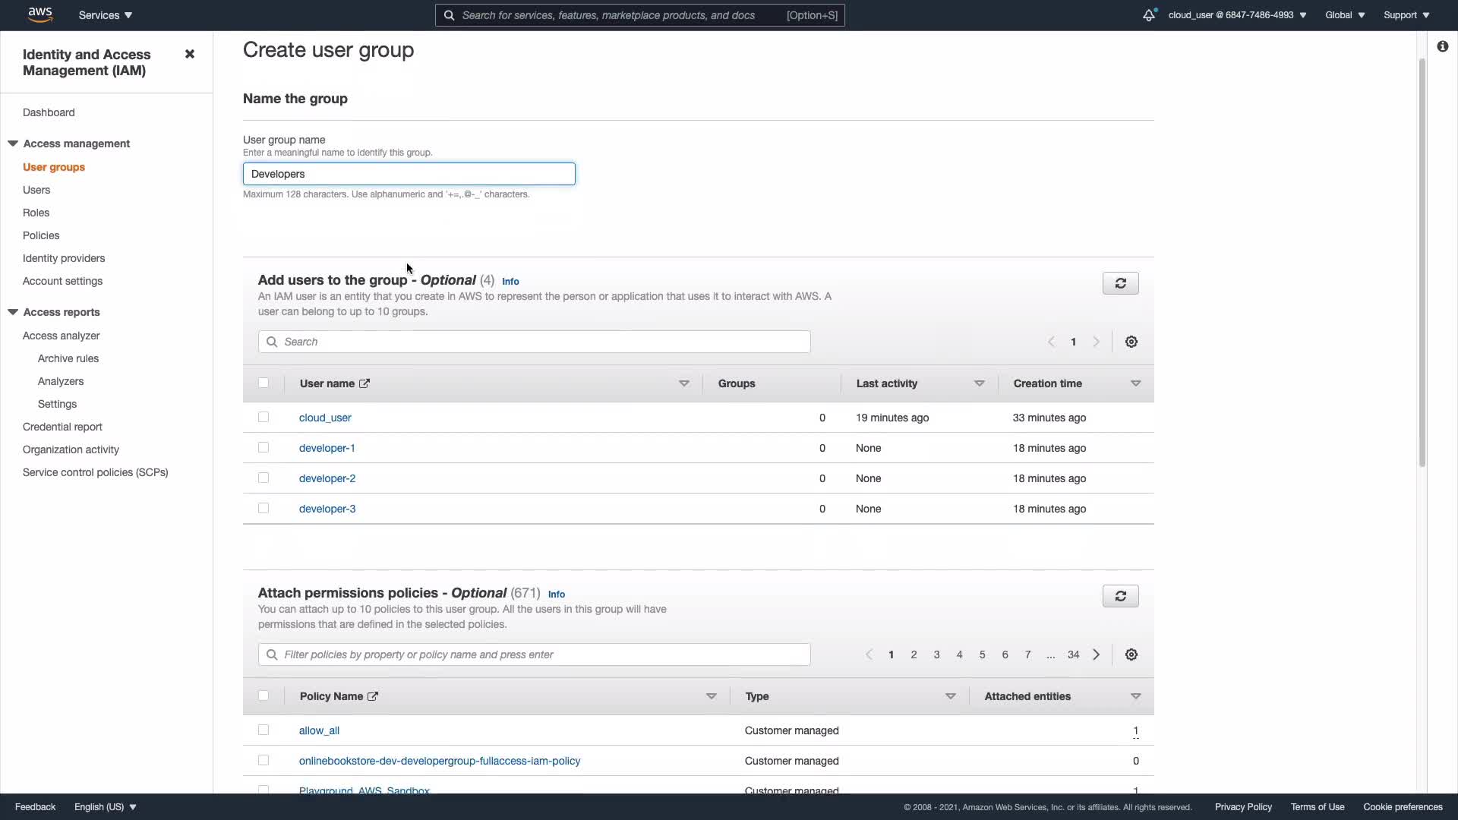Go to policies page 3
The width and height of the screenshot is (1458, 820).
point(936,654)
